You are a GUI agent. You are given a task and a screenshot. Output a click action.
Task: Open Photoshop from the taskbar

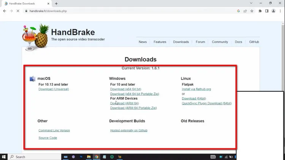coord(81,157)
